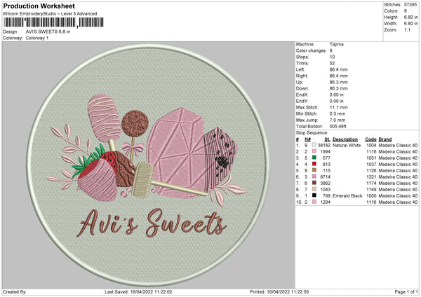Click the 'Emerald Black' description

pyautogui.click(x=347, y=195)
